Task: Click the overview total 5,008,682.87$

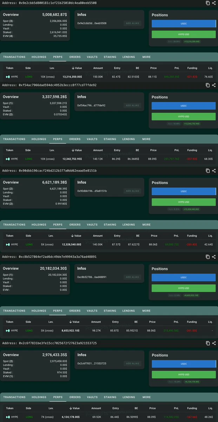Action: 54,14
